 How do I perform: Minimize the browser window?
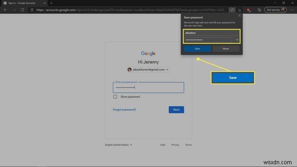pos(275,3)
